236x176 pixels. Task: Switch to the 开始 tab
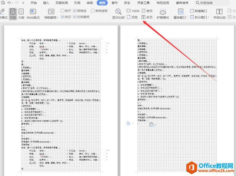[x=34, y=3]
